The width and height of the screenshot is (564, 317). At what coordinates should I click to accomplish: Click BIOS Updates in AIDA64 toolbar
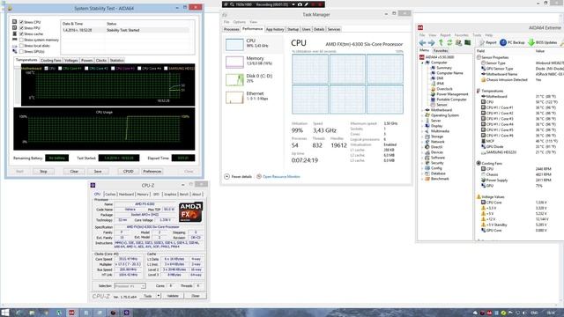543,42
